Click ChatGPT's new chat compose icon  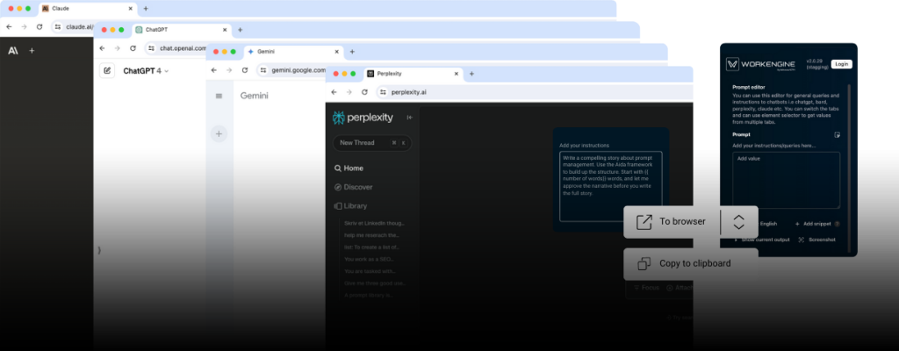pyautogui.click(x=107, y=70)
